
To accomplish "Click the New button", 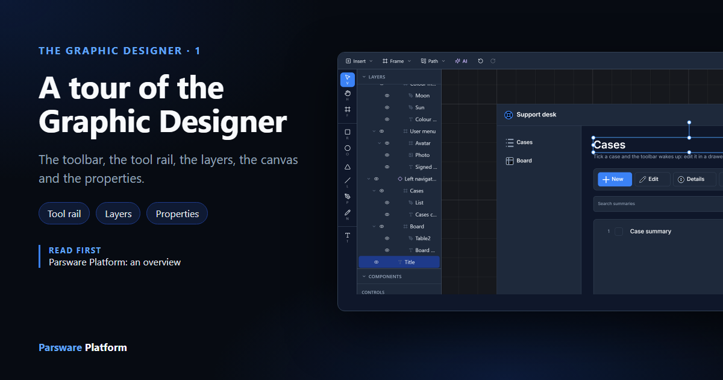I will [615, 179].
